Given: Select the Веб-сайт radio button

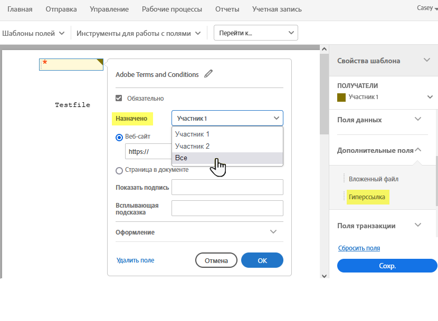Looking at the screenshot, I should [119, 137].
